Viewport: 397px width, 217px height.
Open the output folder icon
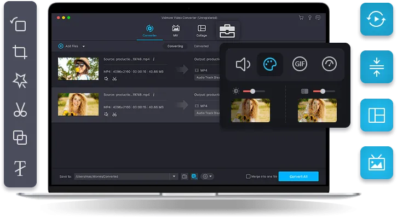tap(185, 176)
